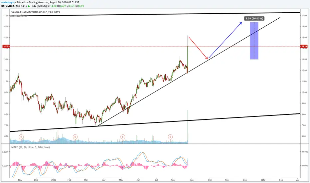Click the earnings E marker near February 2016
Viewport: 310px width, 183px height.
click(x=75, y=136)
